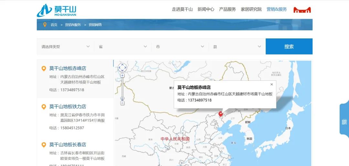Viewport: 349px width, 166px height.
Task: Click 中华人民共和国 label on map
Action: point(175,139)
